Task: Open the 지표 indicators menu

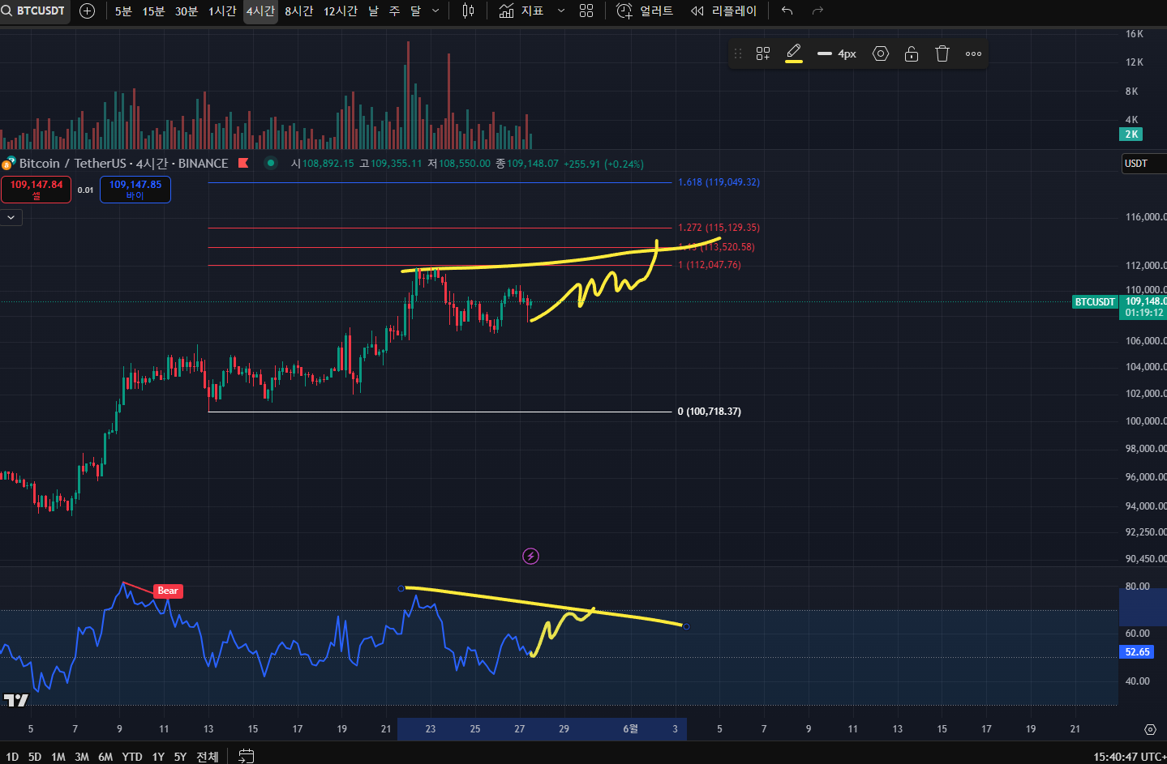Action: click(x=521, y=11)
